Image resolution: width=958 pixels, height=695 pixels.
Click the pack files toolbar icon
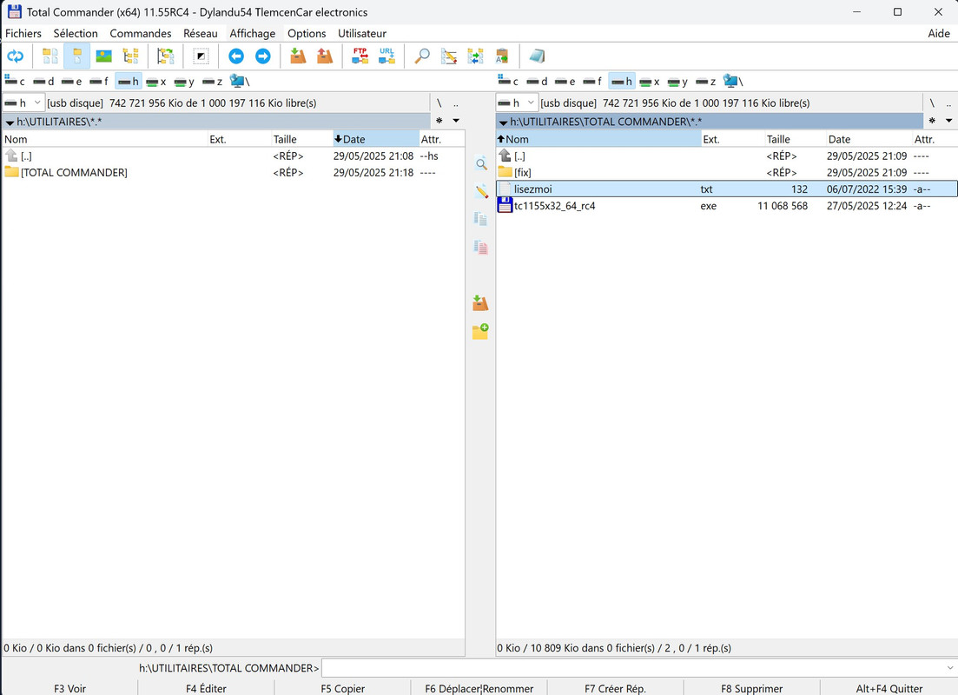coord(298,56)
